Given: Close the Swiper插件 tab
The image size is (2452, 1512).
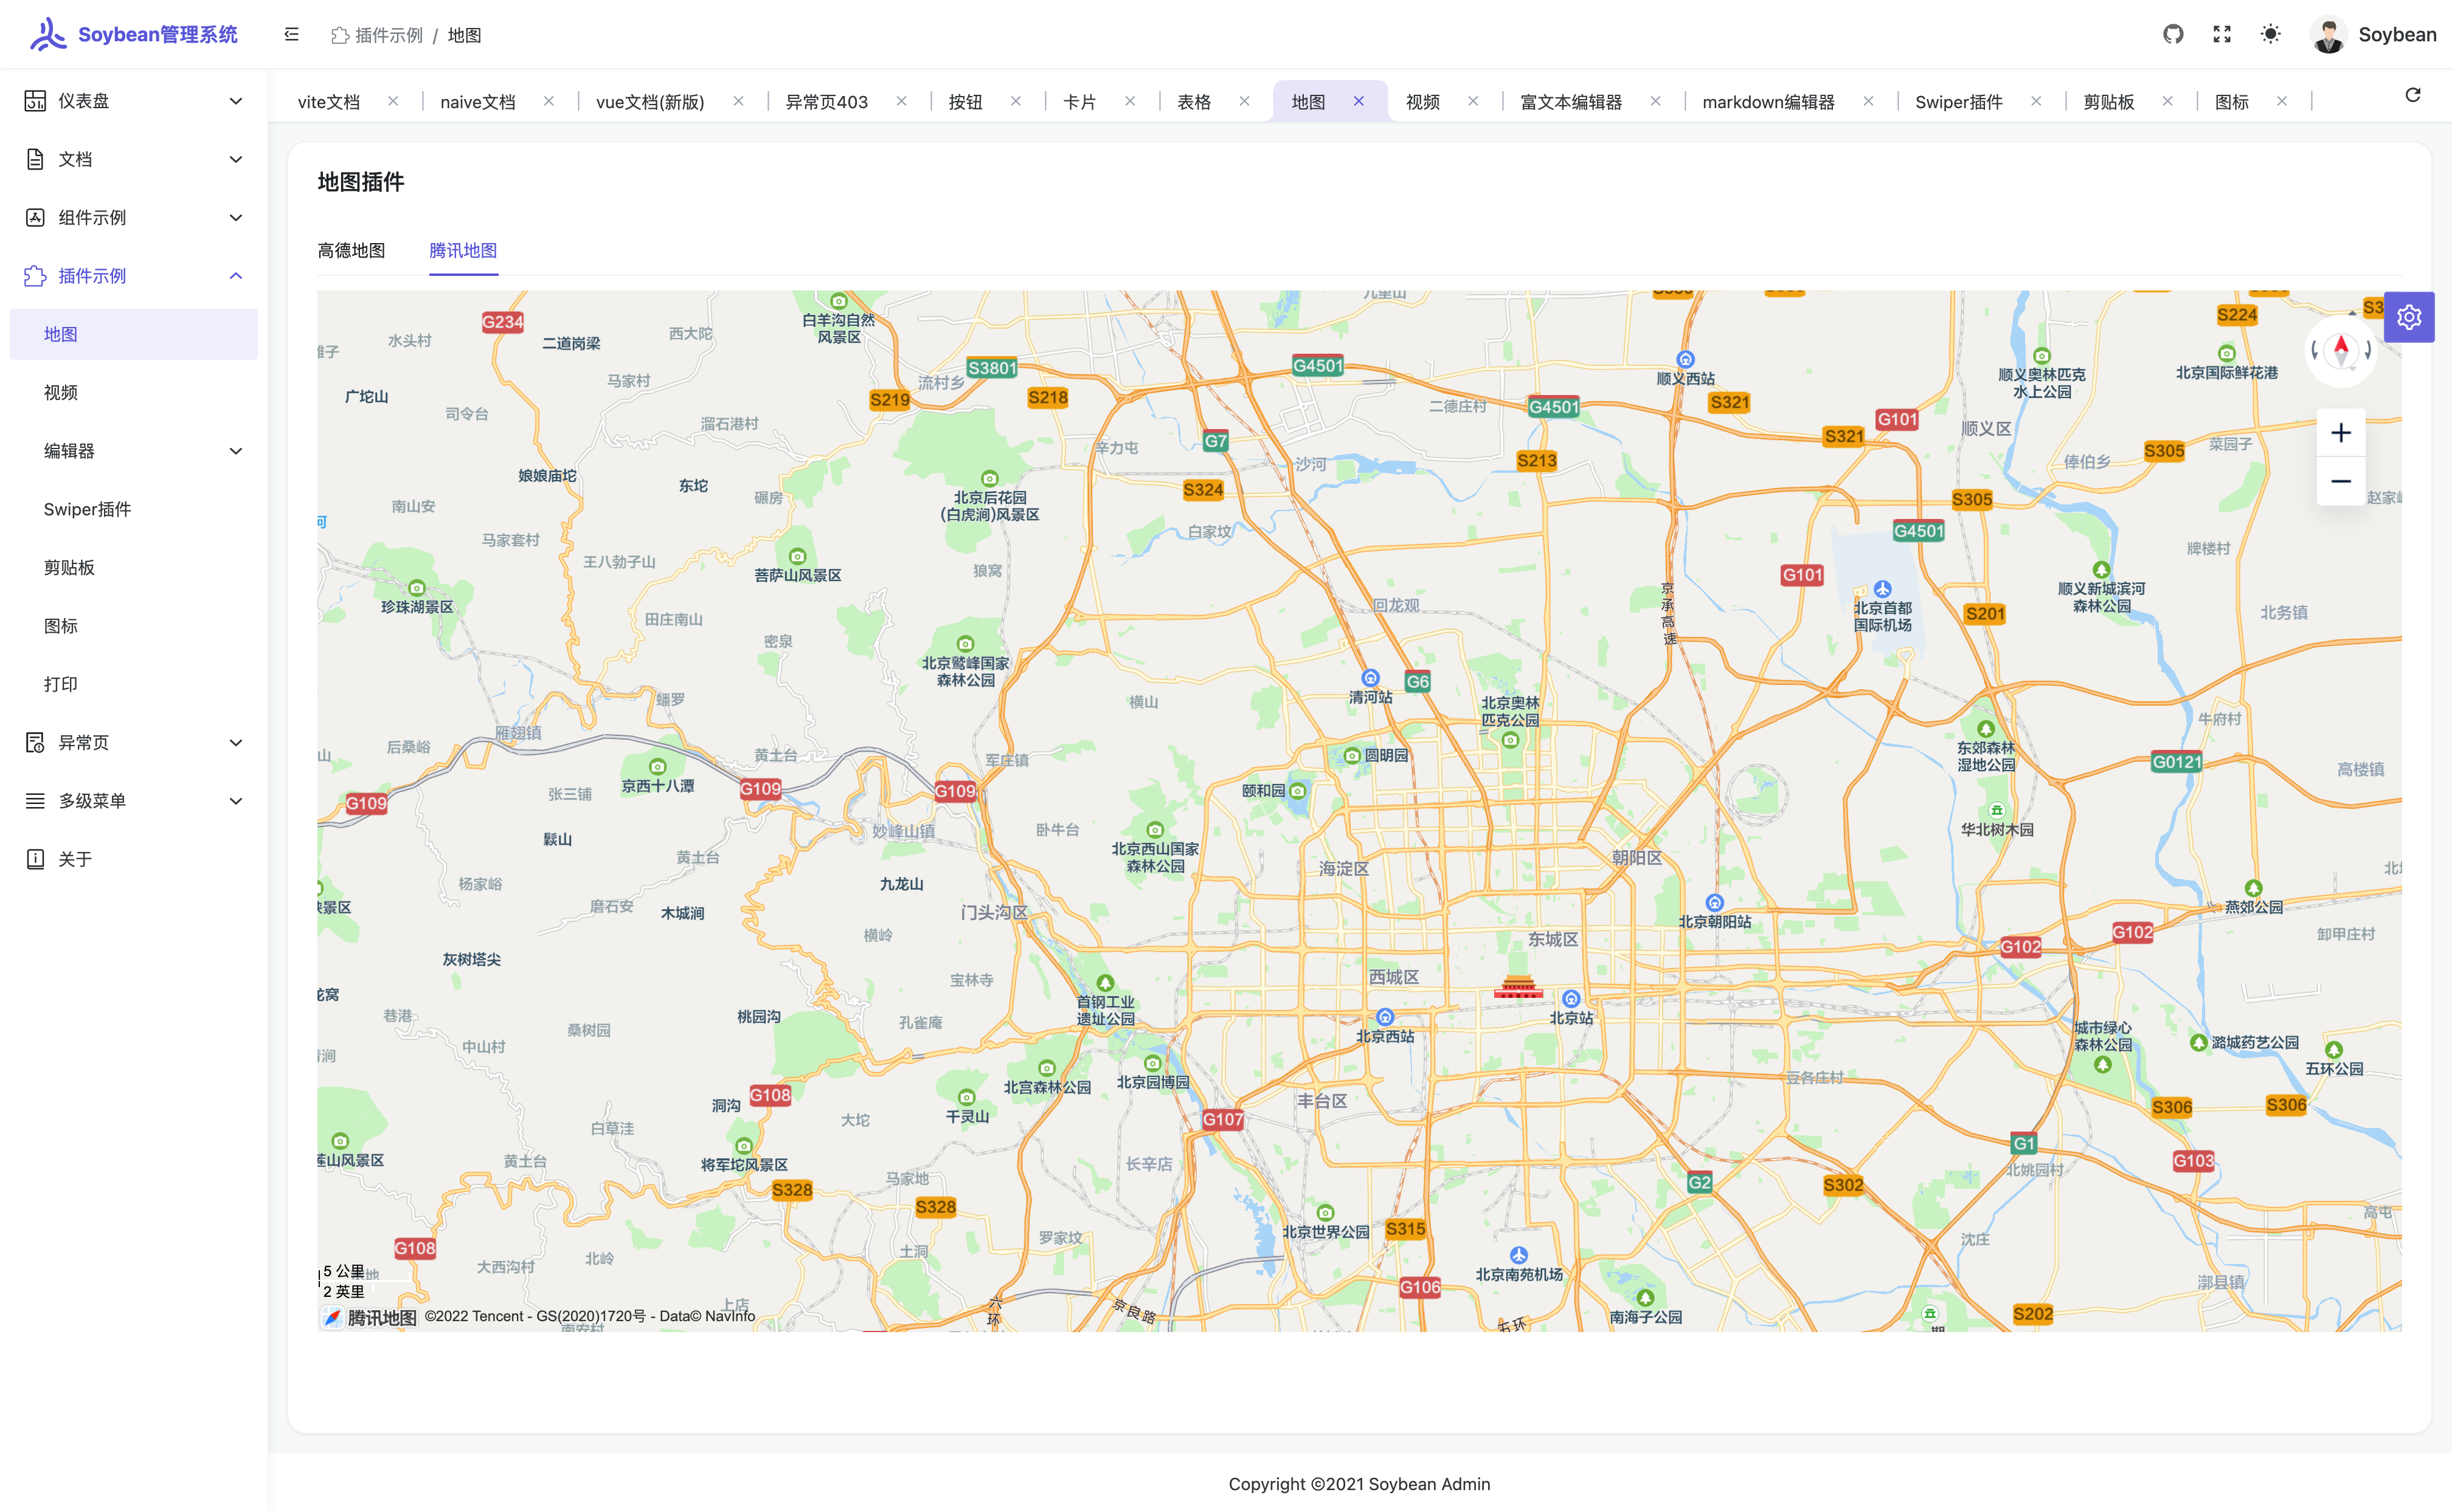Looking at the screenshot, I should click(2036, 101).
